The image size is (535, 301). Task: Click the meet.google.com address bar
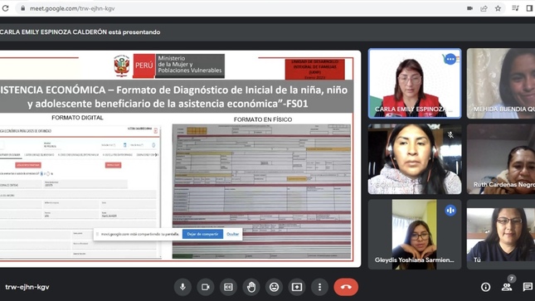pos(239,8)
